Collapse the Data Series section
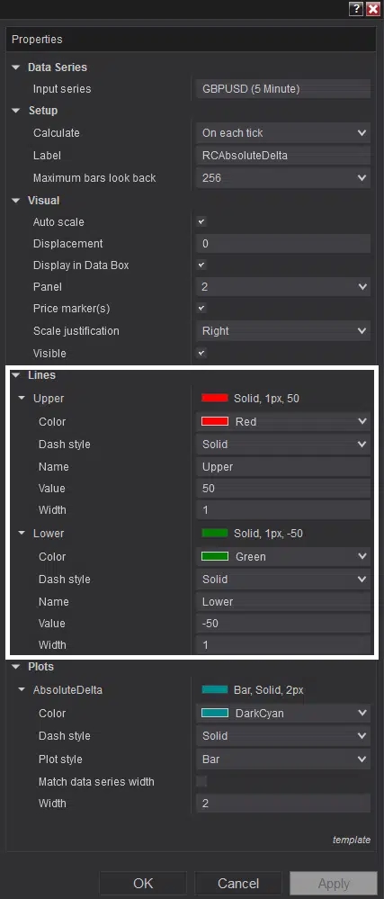This screenshot has width=384, height=899. click(15, 67)
